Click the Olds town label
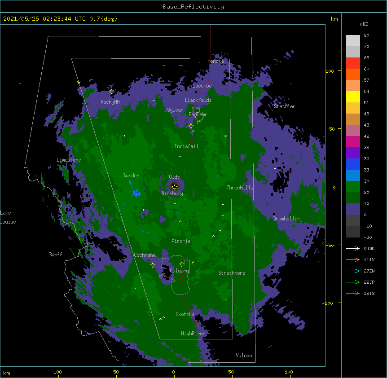387x378 pixels. pos(174,177)
